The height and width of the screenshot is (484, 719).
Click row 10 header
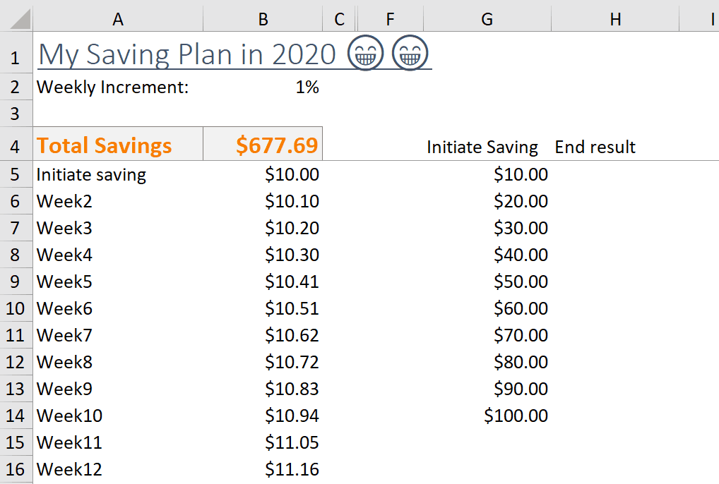[16, 308]
